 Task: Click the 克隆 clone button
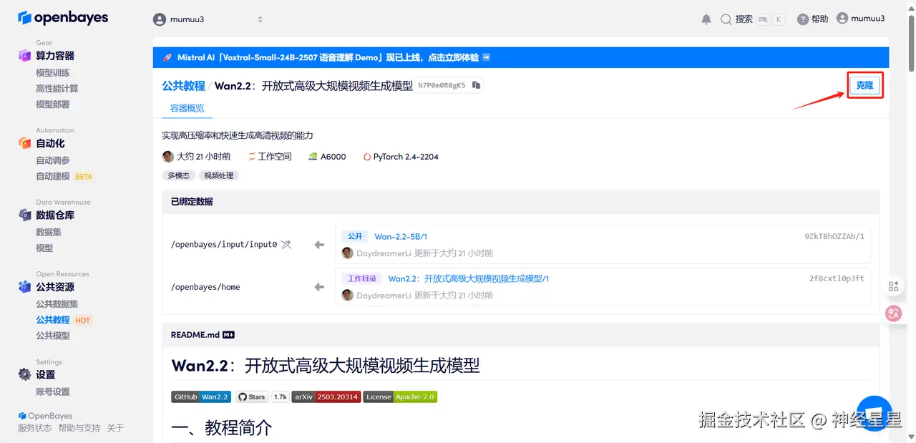[864, 85]
